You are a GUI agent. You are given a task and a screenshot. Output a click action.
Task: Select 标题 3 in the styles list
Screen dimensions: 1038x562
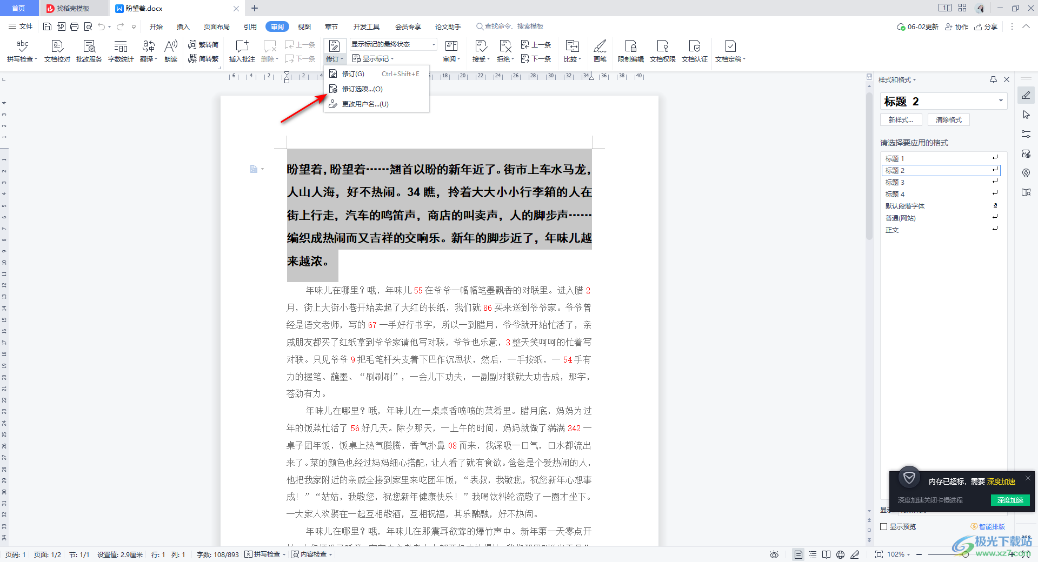pos(941,182)
